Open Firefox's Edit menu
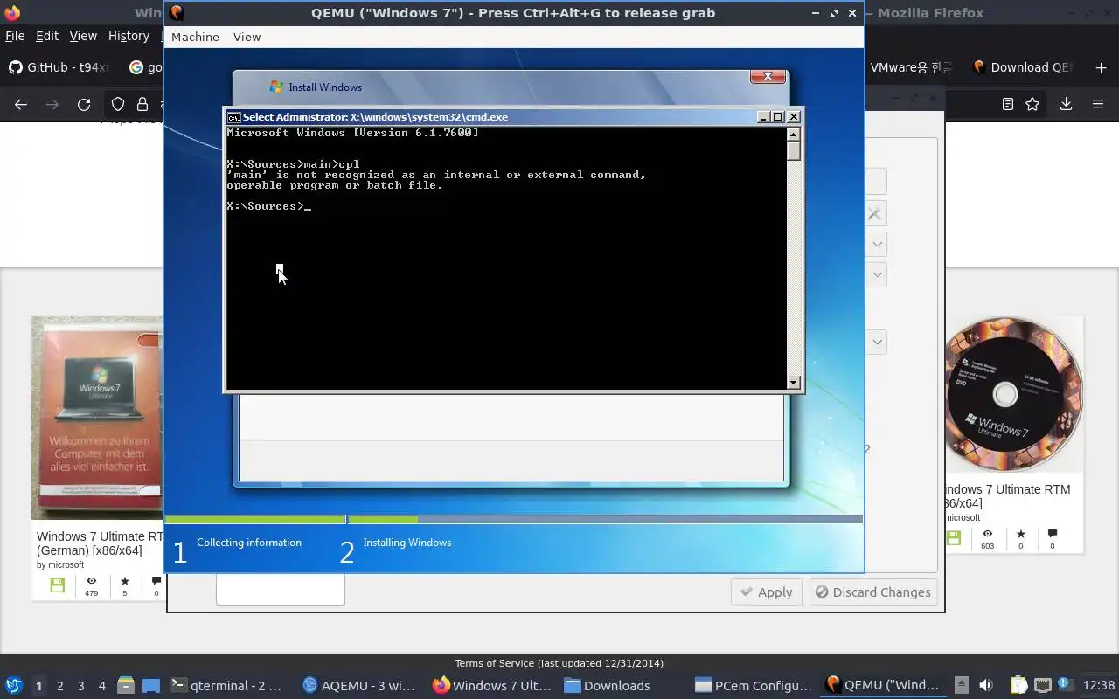The height and width of the screenshot is (699, 1119). 46,36
